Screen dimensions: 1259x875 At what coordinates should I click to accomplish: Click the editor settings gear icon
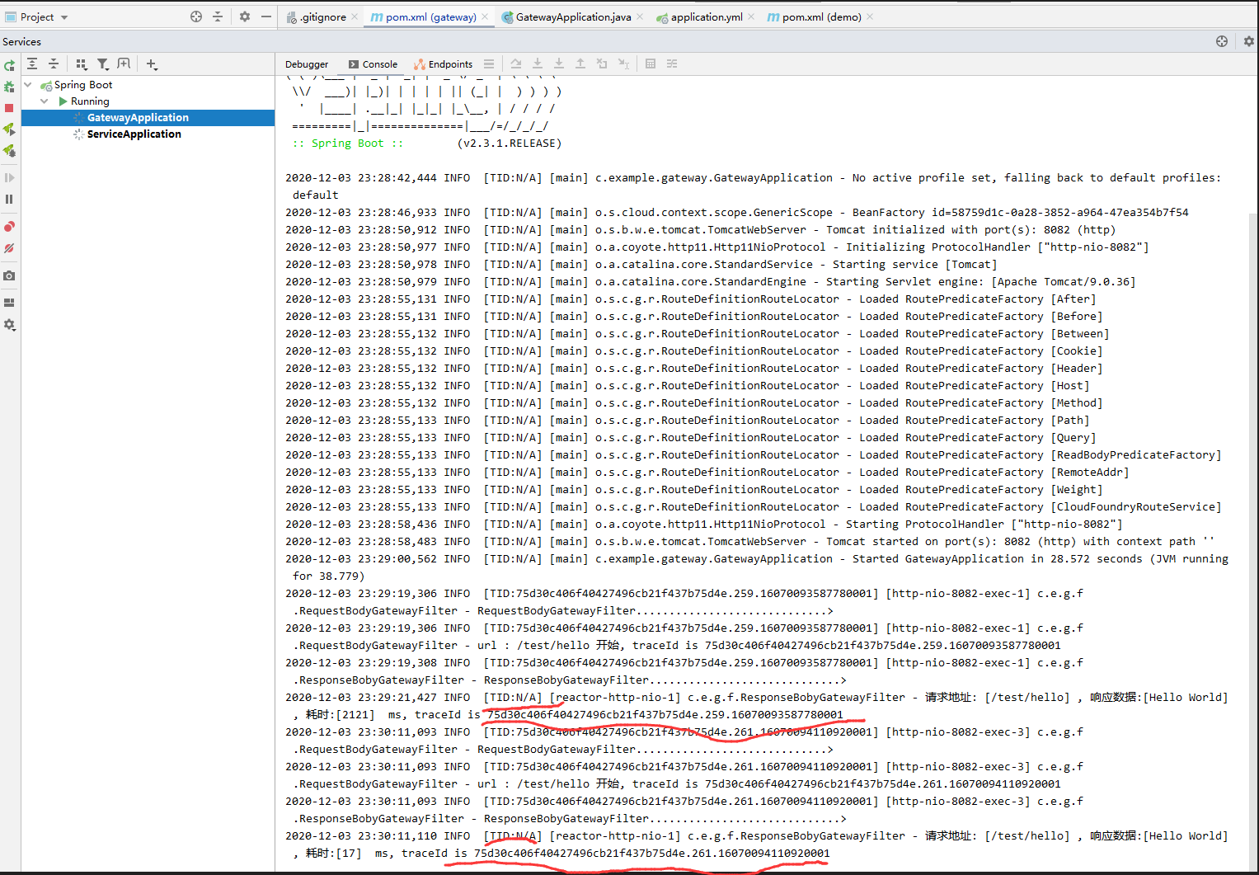[x=244, y=16]
